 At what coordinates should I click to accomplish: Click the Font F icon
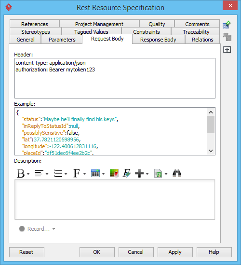(77, 173)
